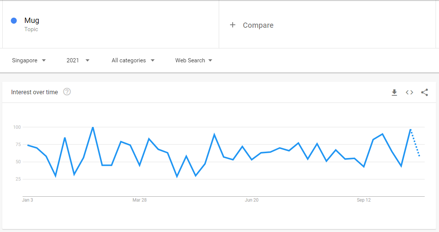This screenshot has height=232, width=439.
Task: Share the interest over time chart
Action: point(424,92)
